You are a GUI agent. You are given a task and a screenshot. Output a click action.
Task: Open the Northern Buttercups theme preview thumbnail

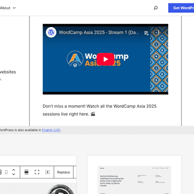pyautogui.click(x=134, y=180)
